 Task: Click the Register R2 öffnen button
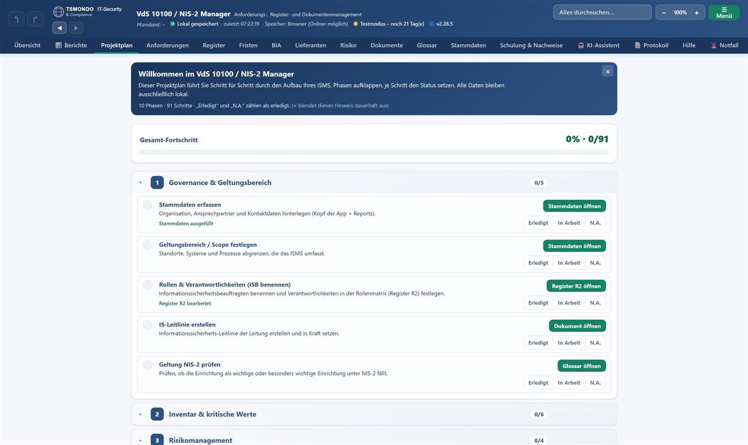(576, 286)
